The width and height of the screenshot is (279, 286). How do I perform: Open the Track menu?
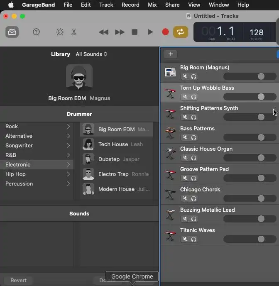point(106,5)
